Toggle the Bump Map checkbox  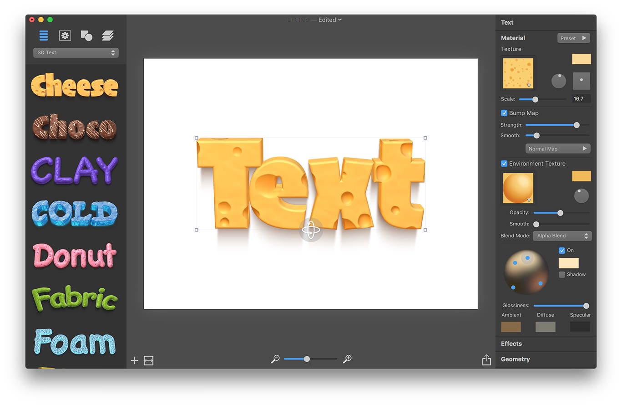click(x=504, y=113)
